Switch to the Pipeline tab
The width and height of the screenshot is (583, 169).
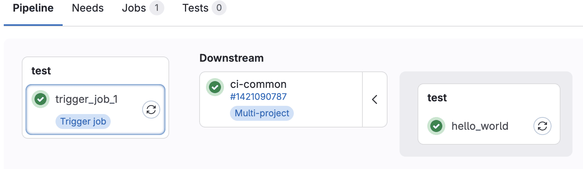[33, 8]
